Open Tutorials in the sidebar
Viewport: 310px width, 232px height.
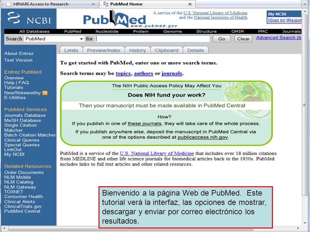14,87
